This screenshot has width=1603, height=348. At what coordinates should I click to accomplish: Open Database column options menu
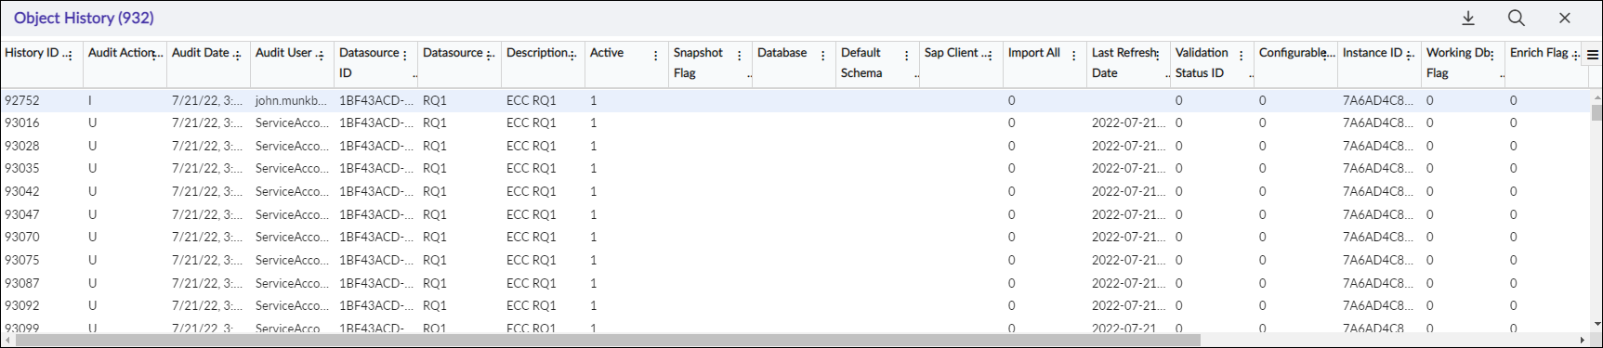coord(823,56)
